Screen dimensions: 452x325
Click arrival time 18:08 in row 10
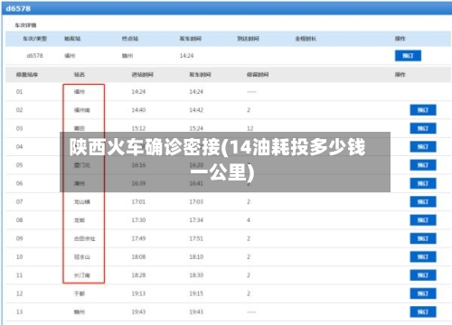[x=138, y=257]
